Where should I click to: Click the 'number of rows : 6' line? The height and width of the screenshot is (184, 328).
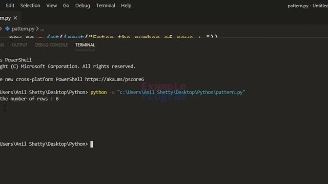click(29, 99)
